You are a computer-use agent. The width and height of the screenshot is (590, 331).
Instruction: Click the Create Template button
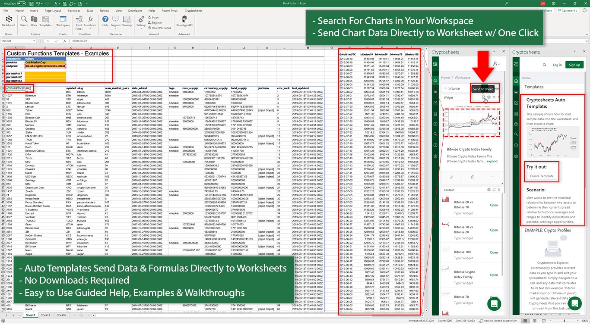tap(542, 176)
